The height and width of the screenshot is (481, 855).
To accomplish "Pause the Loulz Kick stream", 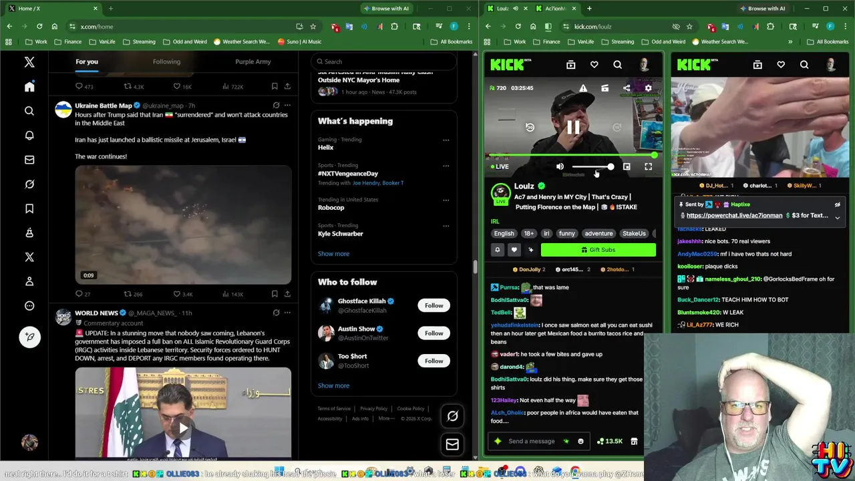I will coord(573,127).
